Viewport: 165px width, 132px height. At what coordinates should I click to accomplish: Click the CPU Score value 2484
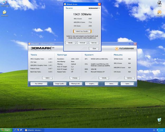(x=90, y=26)
